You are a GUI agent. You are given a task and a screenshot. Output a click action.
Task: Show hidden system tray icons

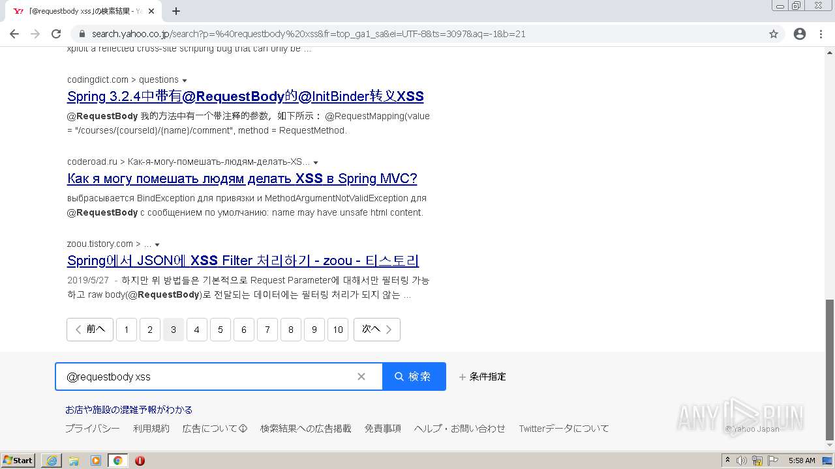pyautogui.click(x=727, y=461)
